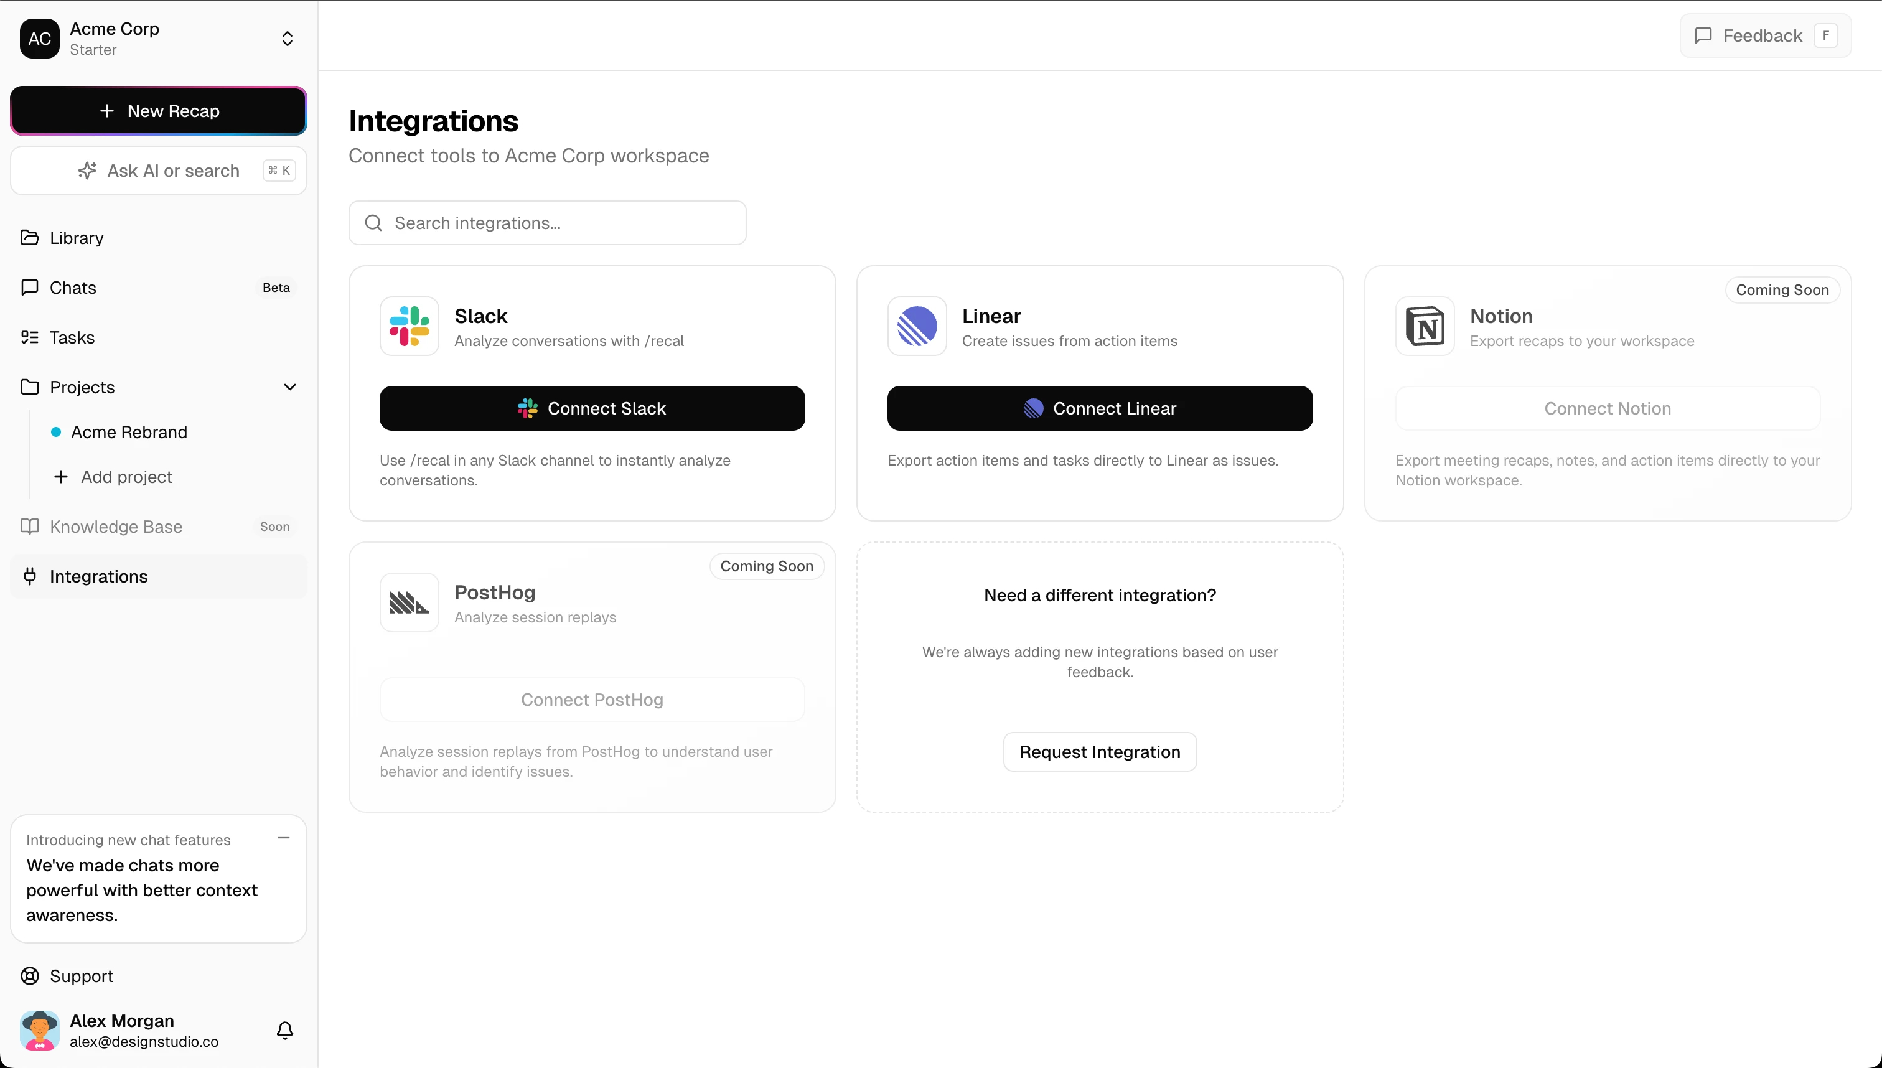1882x1068 pixels.
Task: Click the Linear logo icon
Action: point(917,326)
